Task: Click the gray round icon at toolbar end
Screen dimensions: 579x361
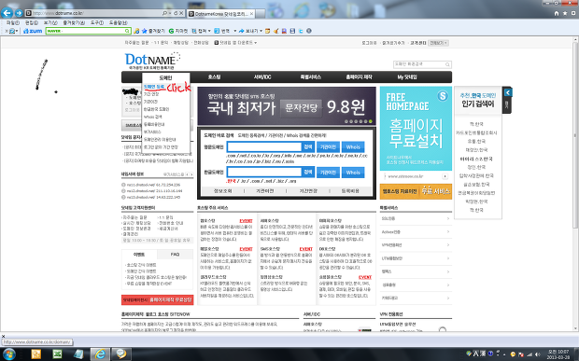Action: click(309, 31)
